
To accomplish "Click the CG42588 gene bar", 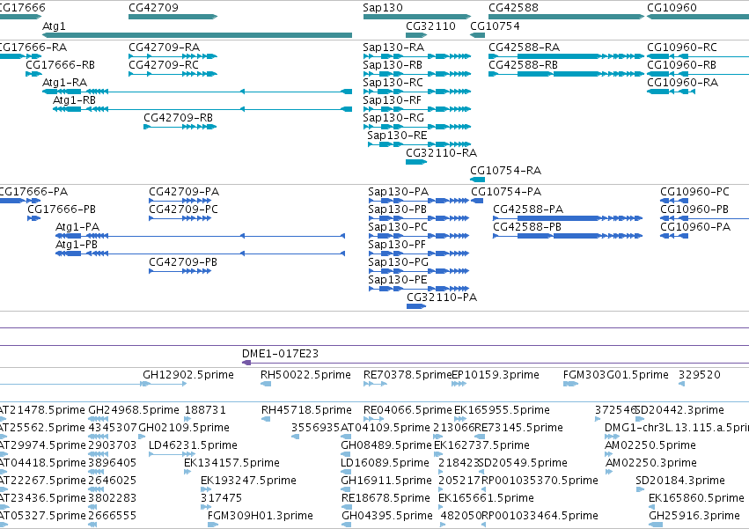I will pos(566,17).
